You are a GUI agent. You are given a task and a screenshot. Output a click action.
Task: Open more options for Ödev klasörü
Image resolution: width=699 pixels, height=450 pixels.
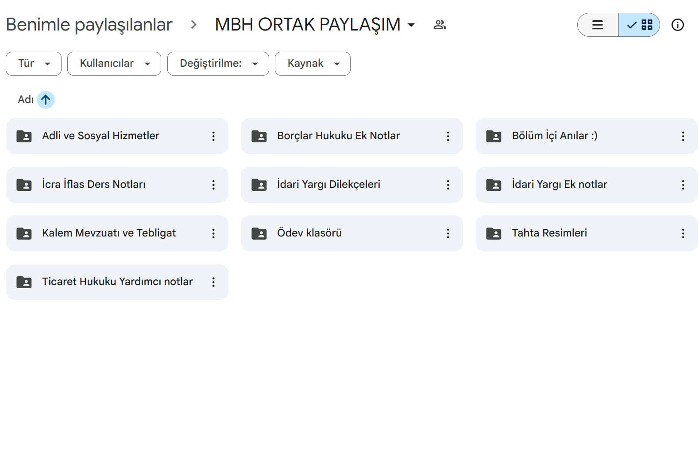point(448,233)
